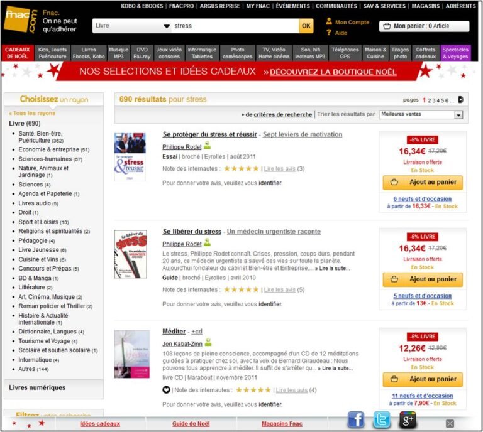Open Informatique Tablettes tab
483x432 pixels.
point(202,53)
